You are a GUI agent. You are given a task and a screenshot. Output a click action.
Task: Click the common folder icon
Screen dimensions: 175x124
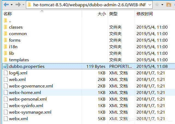click(x=5, y=34)
